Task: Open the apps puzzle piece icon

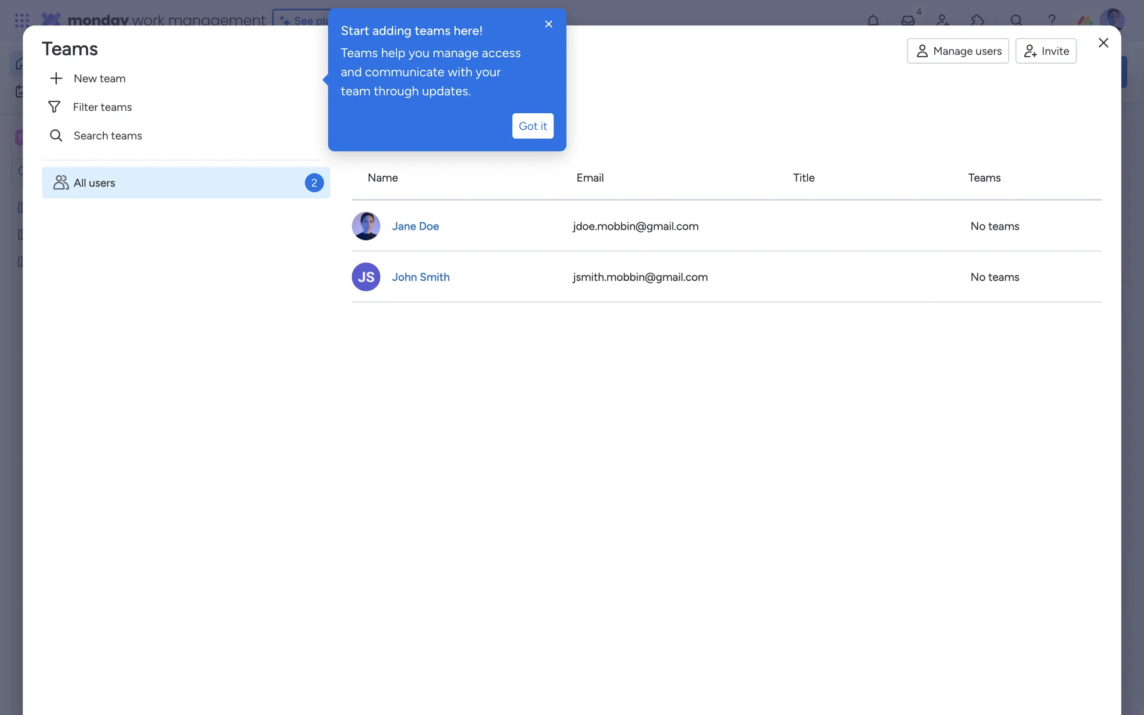Action: pyautogui.click(x=978, y=20)
